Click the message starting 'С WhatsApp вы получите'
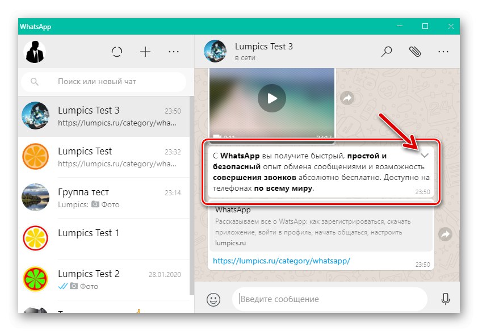 click(x=321, y=172)
